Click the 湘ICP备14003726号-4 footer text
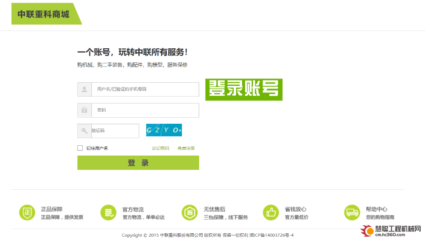 pyautogui.click(x=271, y=235)
